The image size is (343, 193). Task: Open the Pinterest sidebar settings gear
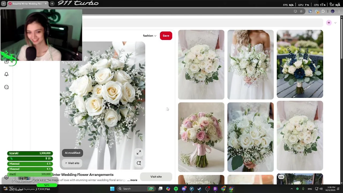pos(6,177)
